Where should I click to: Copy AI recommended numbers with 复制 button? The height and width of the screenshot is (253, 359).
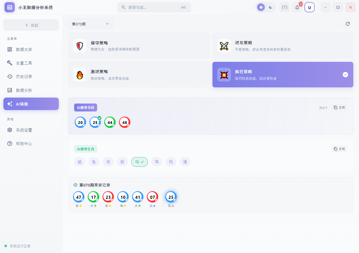[x=339, y=107]
